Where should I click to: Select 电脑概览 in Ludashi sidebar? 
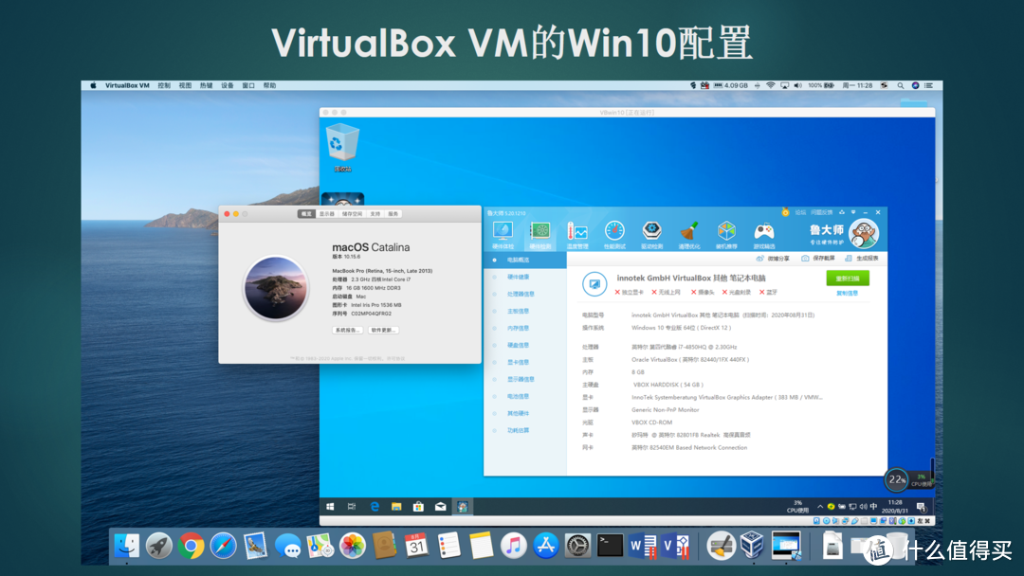pyautogui.click(x=525, y=260)
